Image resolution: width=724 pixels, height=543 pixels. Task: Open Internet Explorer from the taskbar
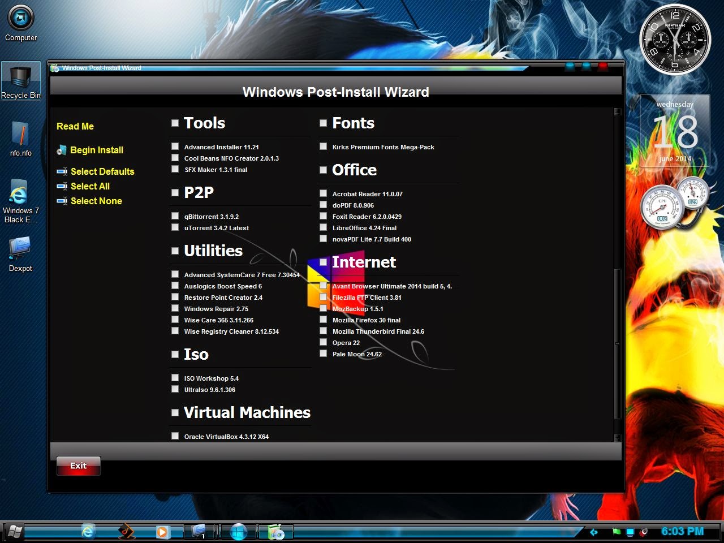[88, 532]
